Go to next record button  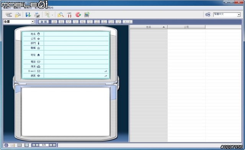[x=51, y=145]
